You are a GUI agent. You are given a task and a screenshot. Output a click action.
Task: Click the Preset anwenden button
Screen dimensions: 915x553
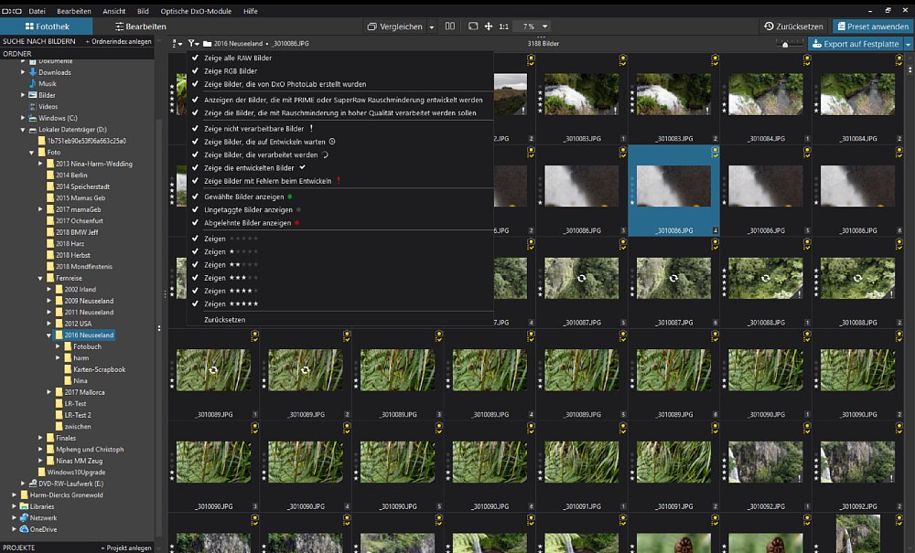point(872,27)
